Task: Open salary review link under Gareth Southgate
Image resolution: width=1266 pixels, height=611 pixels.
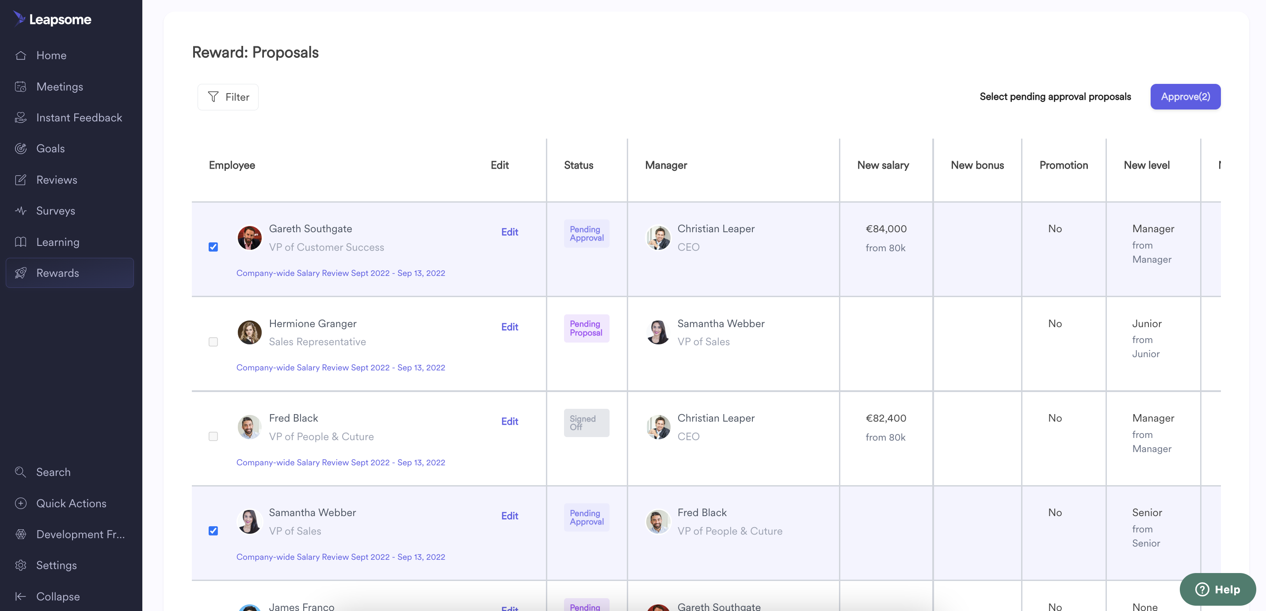Action: 340,273
